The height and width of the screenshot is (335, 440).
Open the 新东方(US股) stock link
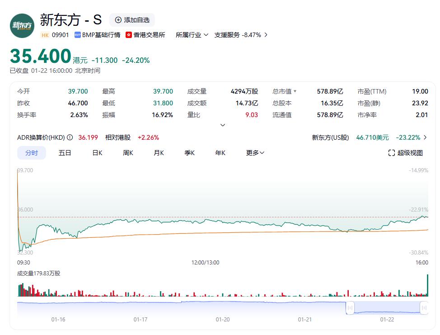330,138
